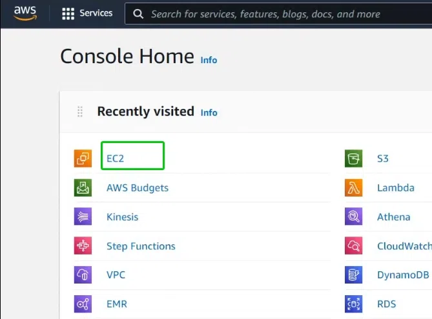Click the S3 bucket icon
This screenshot has height=319, width=432.
click(353, 159)
